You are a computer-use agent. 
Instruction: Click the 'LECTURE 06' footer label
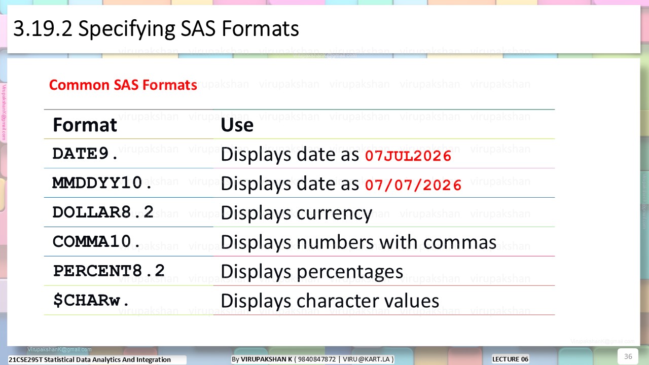tap(510, 359)
